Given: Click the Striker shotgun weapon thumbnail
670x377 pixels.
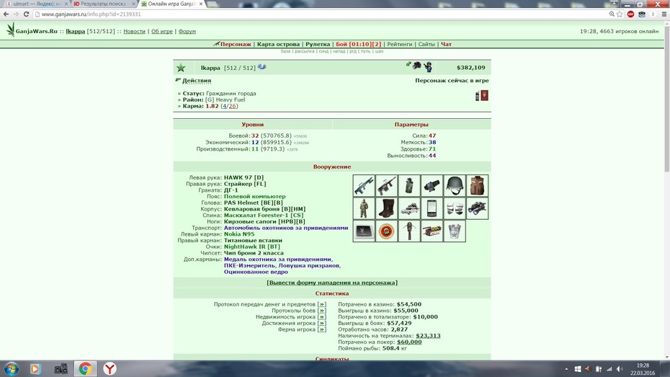Looking at the screenshot, I should click(386, 185).
